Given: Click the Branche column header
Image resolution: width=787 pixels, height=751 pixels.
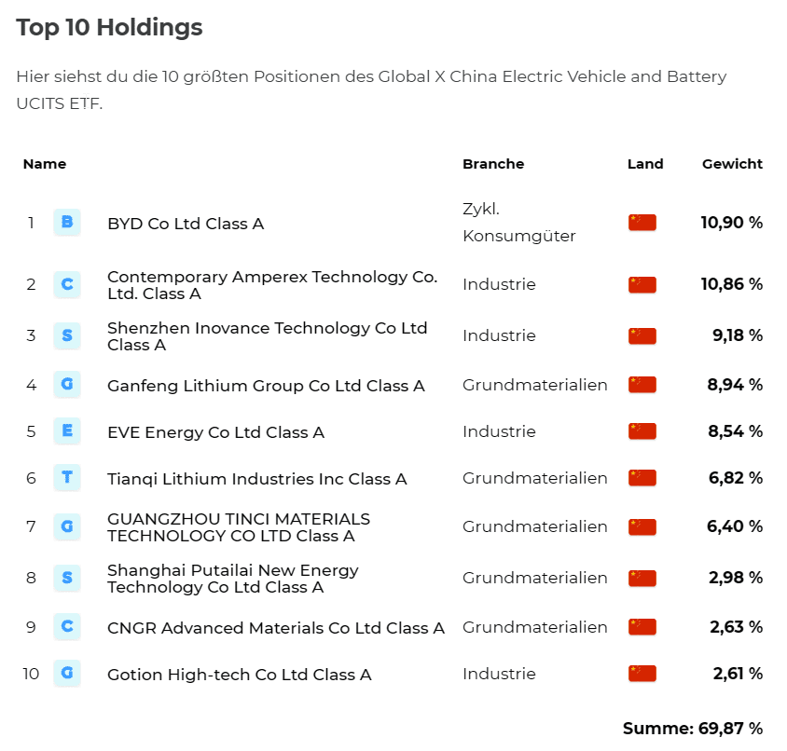Looking at the screenshot, I should [493, 164].
